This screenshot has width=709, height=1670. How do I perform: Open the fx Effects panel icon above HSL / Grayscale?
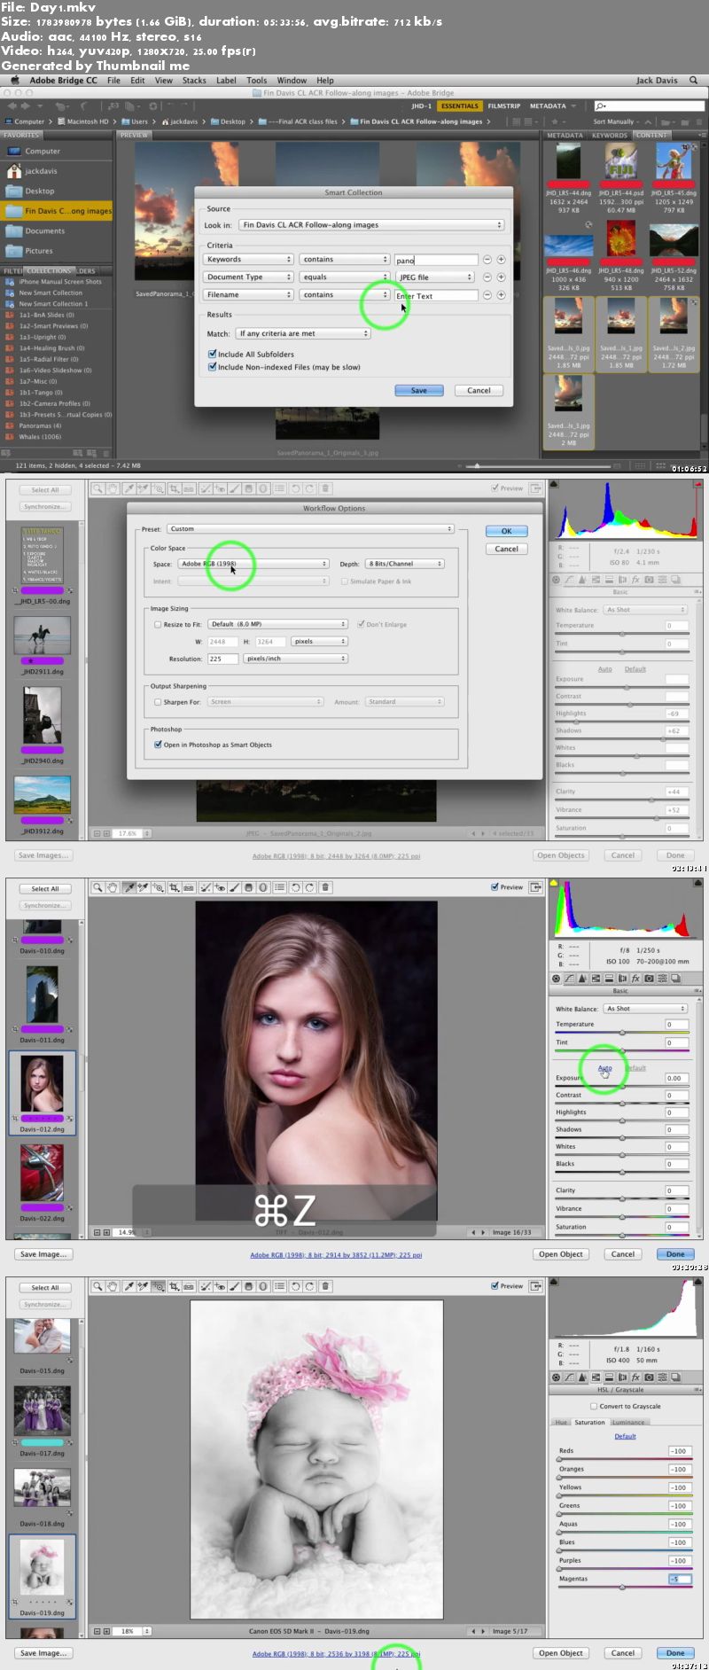[635, 1377]
